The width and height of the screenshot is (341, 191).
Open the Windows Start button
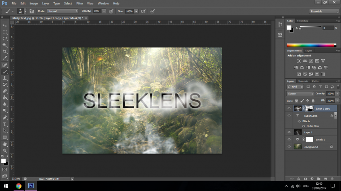click(6, 186)
